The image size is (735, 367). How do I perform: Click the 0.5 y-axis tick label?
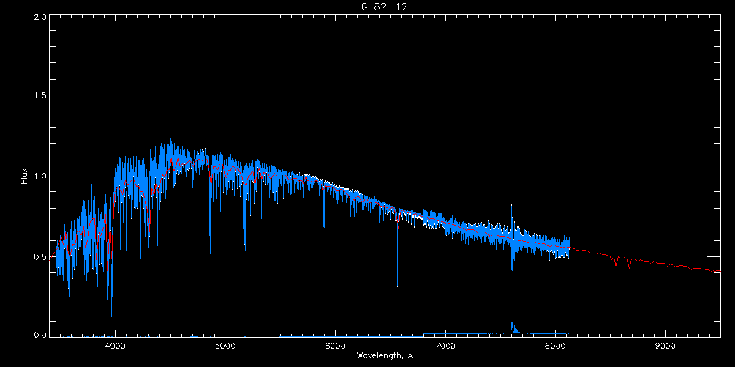pyautogui.click(x=40, y=256)
